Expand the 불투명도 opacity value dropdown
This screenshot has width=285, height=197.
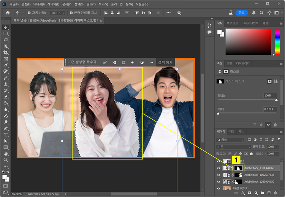tap(277, 147)
